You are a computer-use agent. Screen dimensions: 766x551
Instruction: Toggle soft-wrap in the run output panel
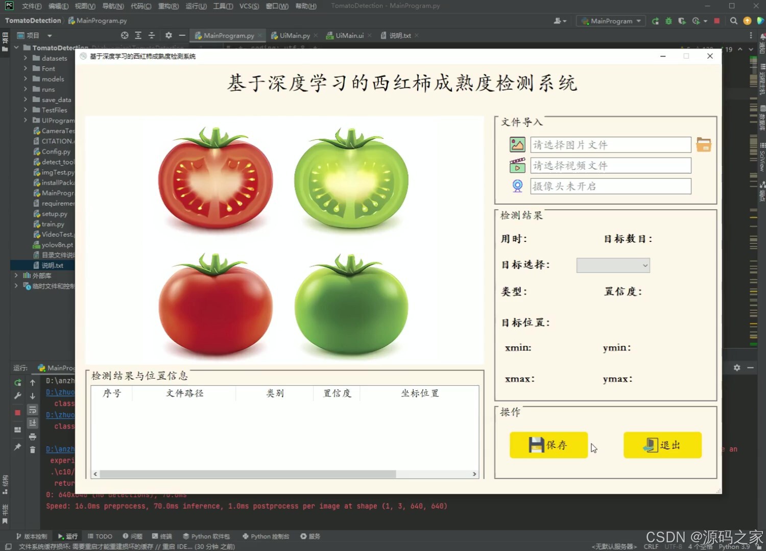tap(32, 410)
